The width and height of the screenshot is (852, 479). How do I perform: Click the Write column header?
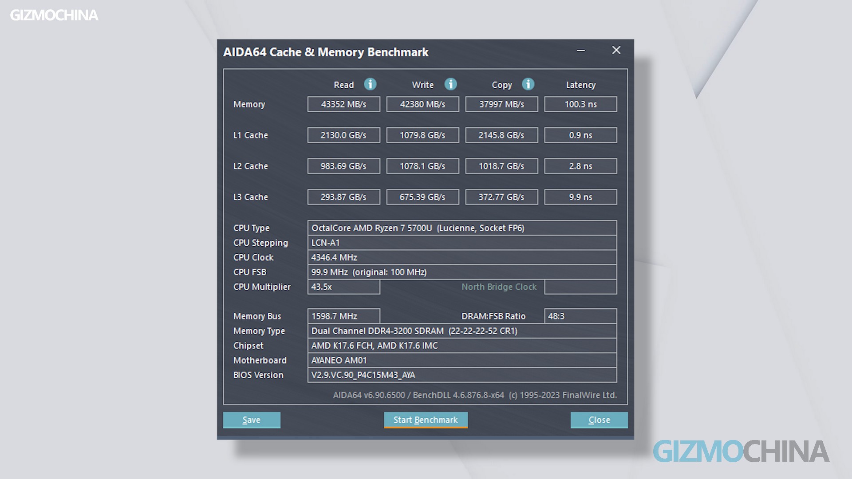(422, 85)
